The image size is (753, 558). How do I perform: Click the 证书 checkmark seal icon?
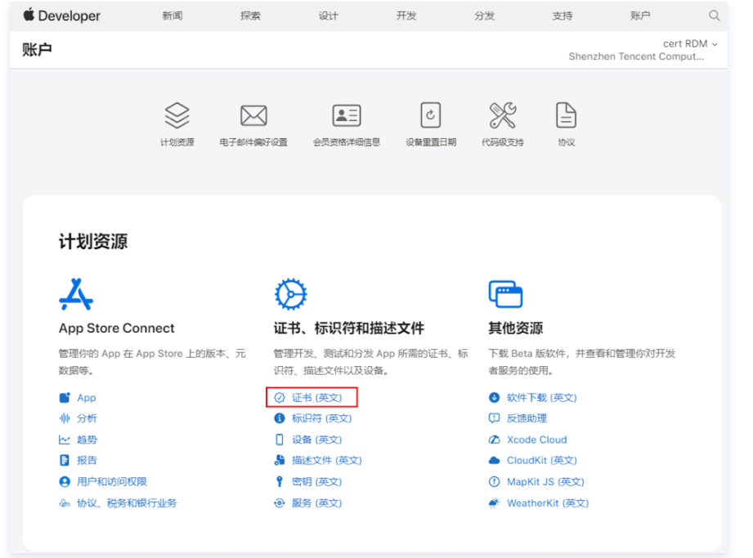280,398
